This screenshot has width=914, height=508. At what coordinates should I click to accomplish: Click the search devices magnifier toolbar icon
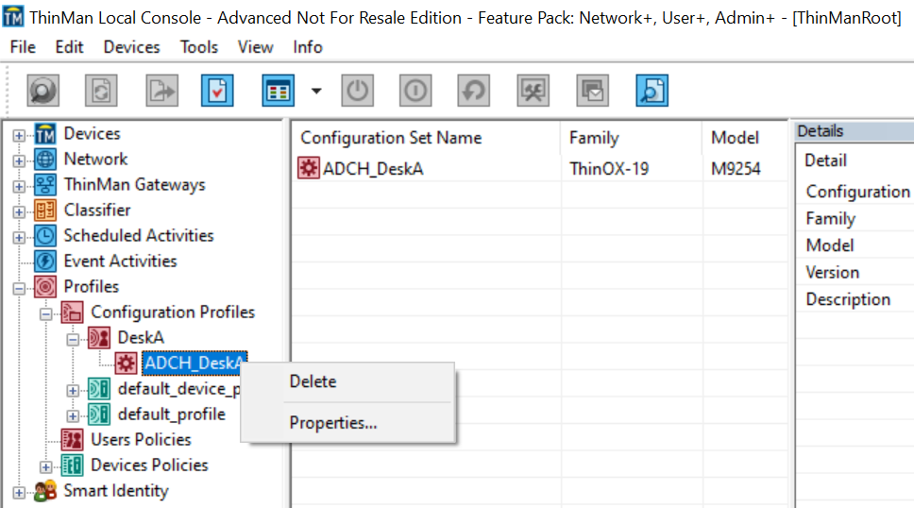(x=43, y=91)
